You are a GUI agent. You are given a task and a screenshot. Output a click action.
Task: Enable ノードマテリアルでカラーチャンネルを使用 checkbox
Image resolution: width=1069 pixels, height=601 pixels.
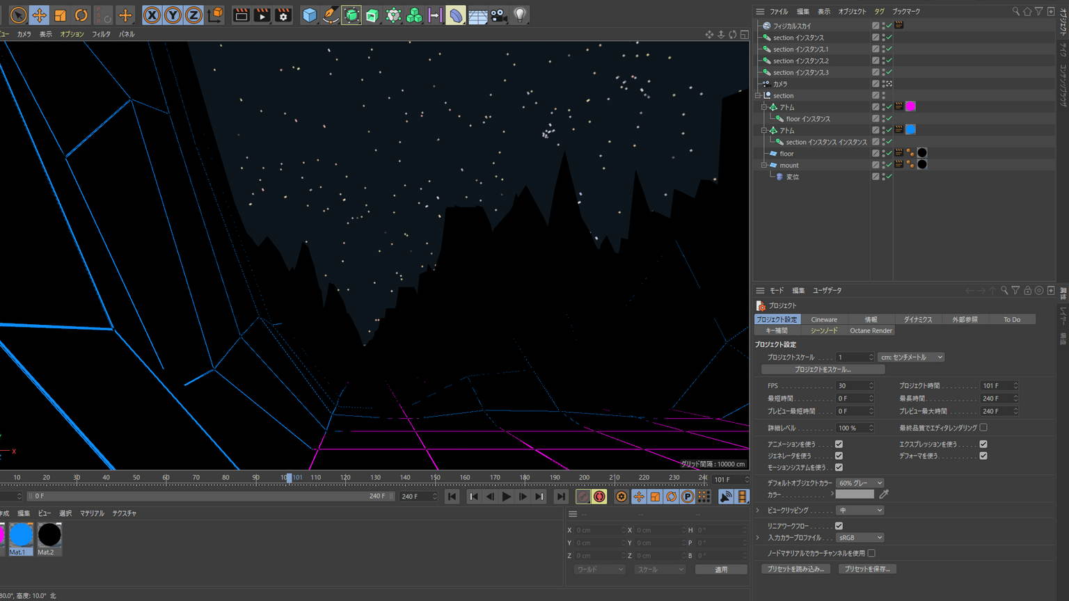871,554
